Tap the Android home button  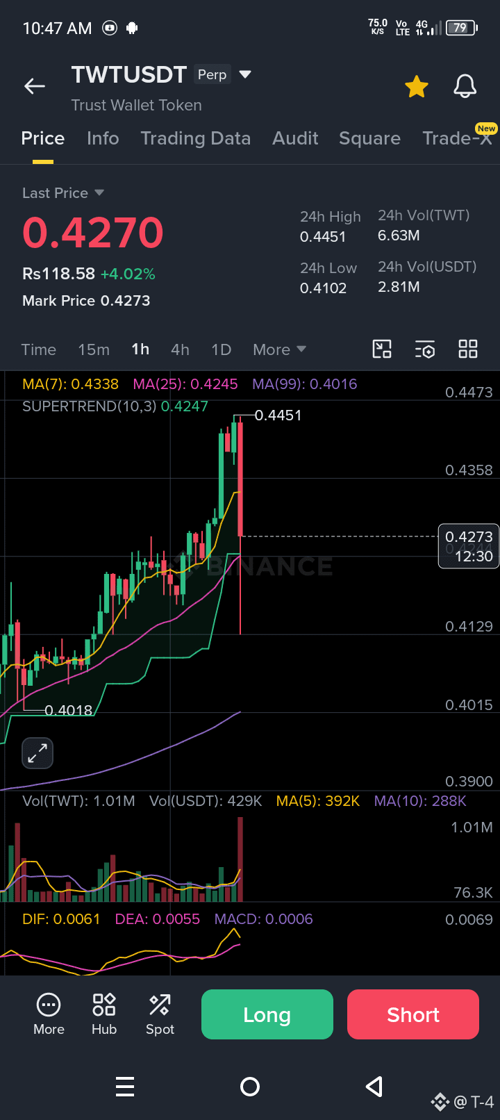click(250, 1087)
